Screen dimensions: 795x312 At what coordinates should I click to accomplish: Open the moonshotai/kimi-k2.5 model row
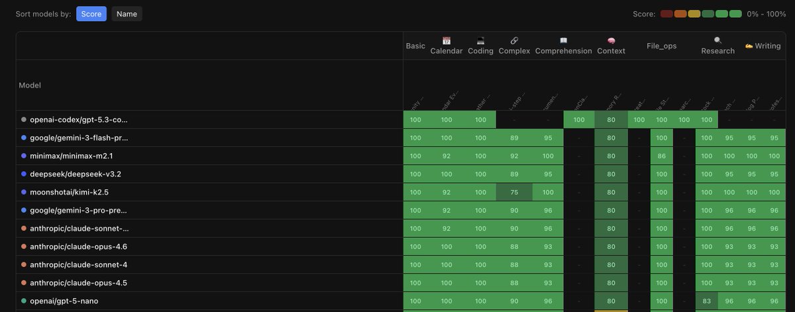click(x=209, y=192)
